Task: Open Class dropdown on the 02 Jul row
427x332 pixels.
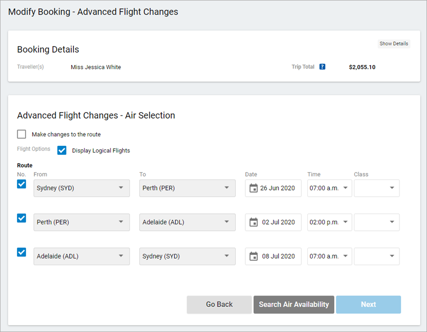Action: pos(377,222)
